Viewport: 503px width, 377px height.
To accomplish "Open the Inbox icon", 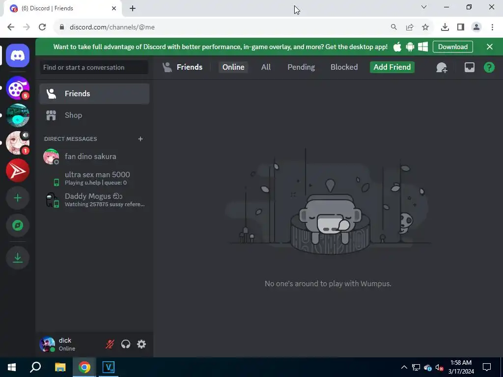I will (469, 67).
